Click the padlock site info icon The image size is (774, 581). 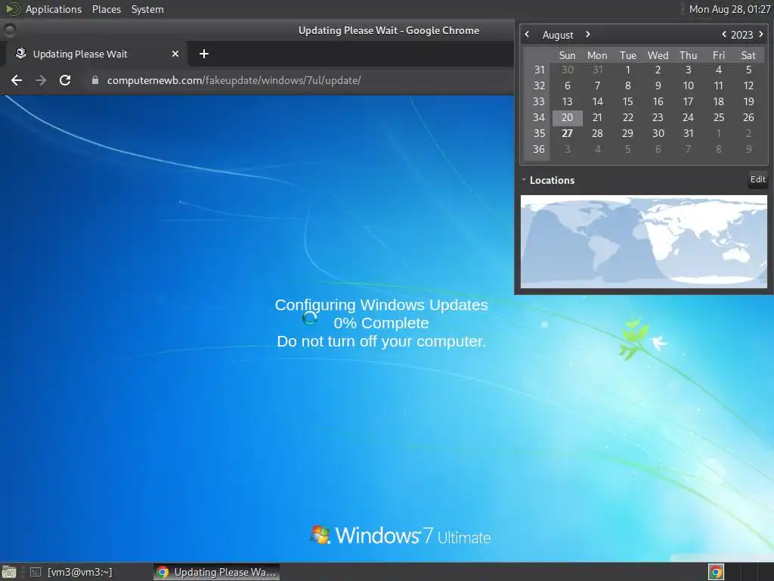pyautogui.click(x=95, y=80)
